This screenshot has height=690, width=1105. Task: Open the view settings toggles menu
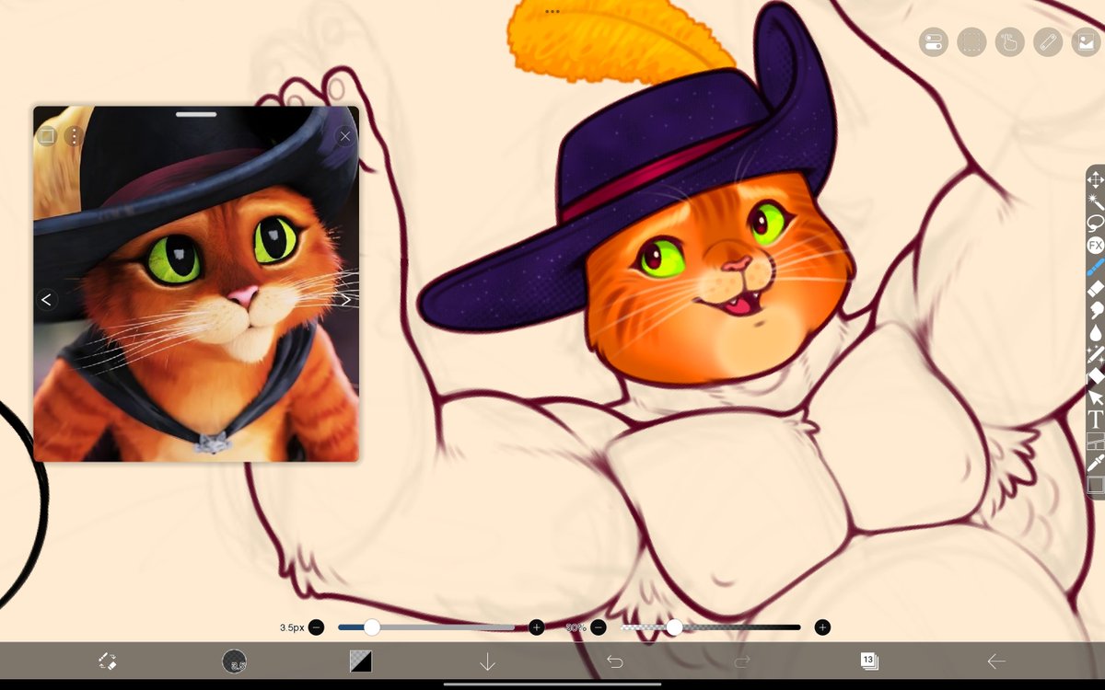[x=933, y=41]
